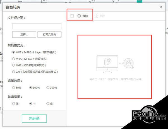Click the trash Remove icon
The height and width of the screenshot is (129, 168).
(x=97, y=16)
